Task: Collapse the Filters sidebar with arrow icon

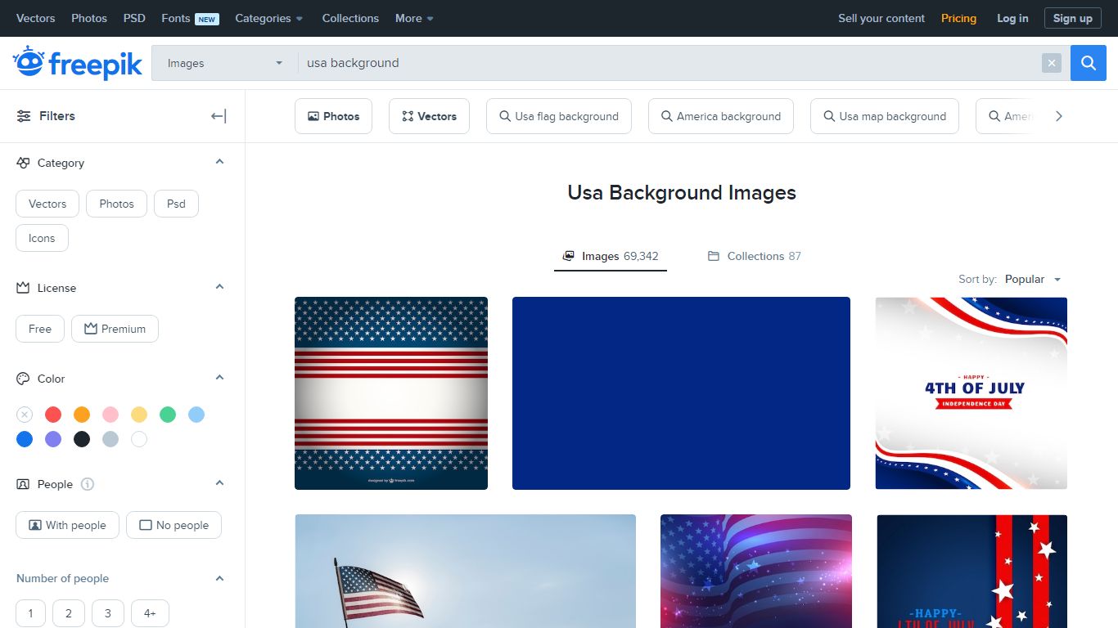Action: (x=219, y=116)
